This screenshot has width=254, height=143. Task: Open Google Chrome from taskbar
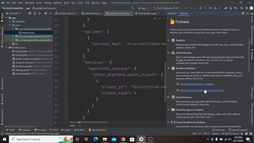(123, 139)
